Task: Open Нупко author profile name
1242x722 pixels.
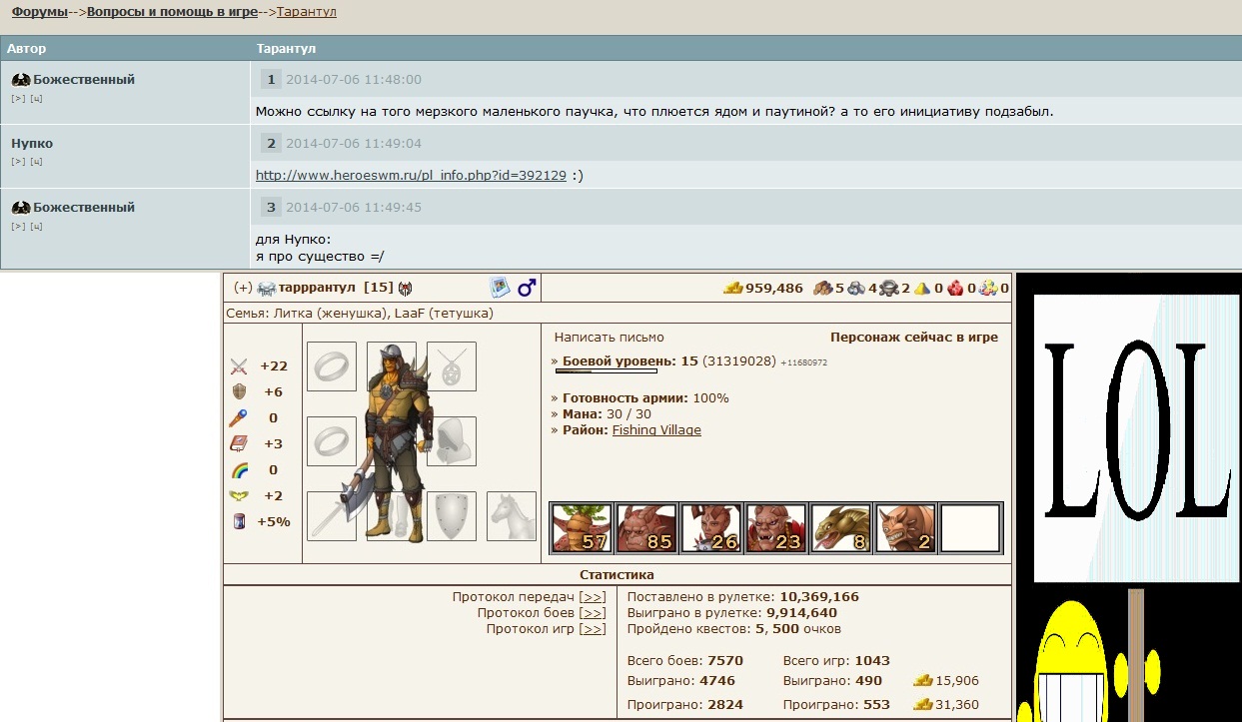Action: (x=32, y=143)
